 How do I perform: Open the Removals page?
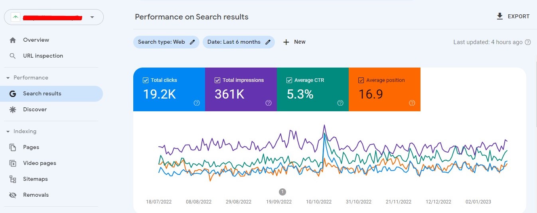pyautogui.click(x=36, y=195)
